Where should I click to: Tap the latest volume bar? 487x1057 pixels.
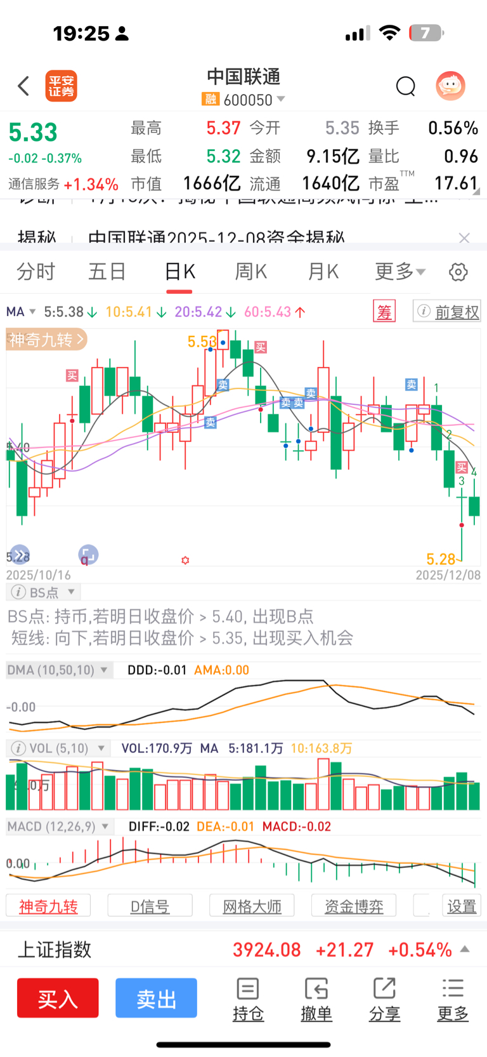pos(474,795)
